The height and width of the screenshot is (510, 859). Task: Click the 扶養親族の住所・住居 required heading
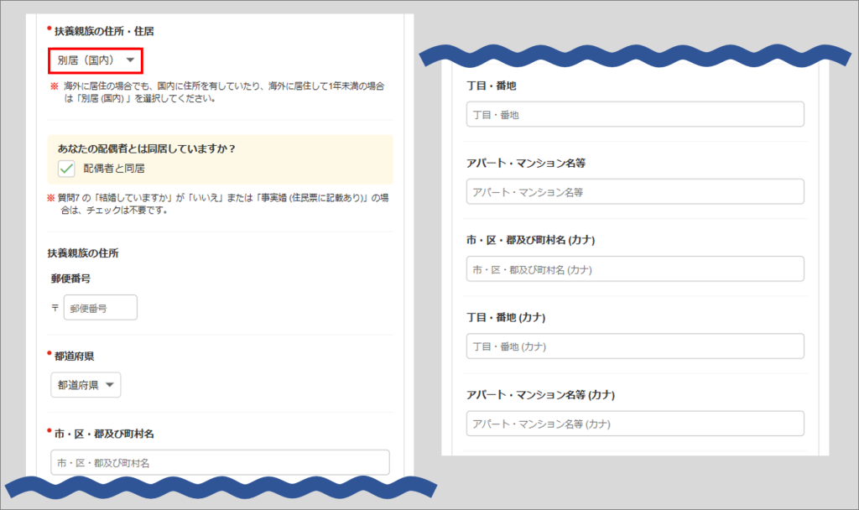tap(104, 31)
